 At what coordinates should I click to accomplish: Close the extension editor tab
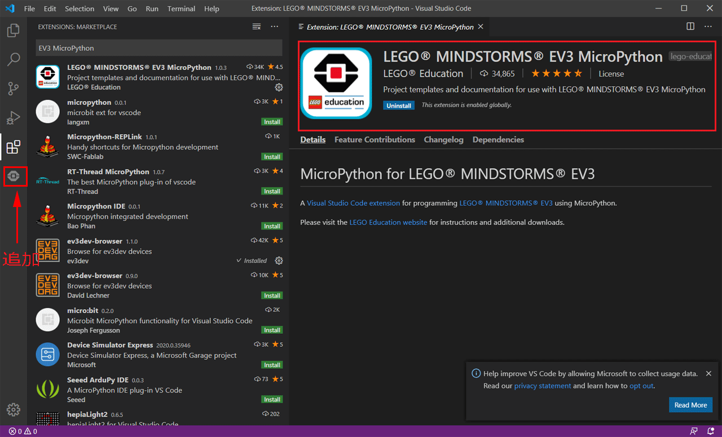481,27
